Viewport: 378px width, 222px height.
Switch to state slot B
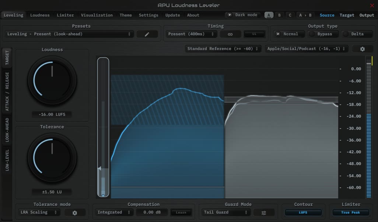(279, 15)
